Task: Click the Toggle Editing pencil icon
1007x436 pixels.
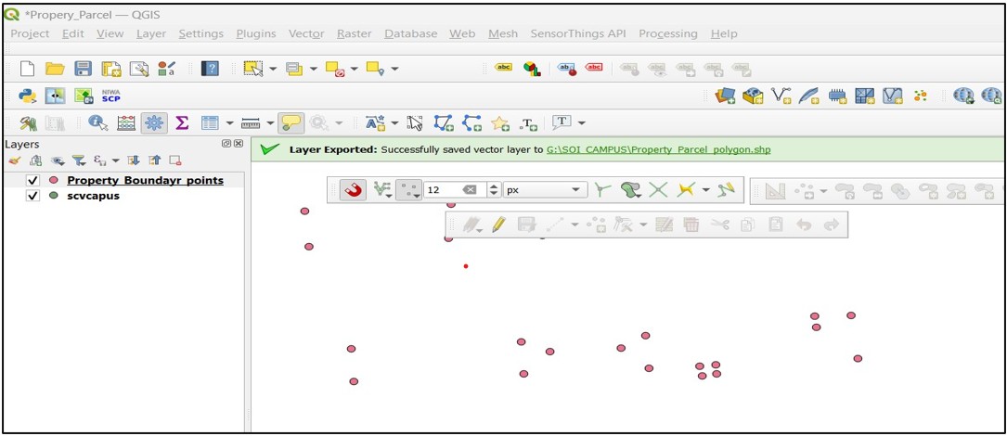Action: click(499, 224)
